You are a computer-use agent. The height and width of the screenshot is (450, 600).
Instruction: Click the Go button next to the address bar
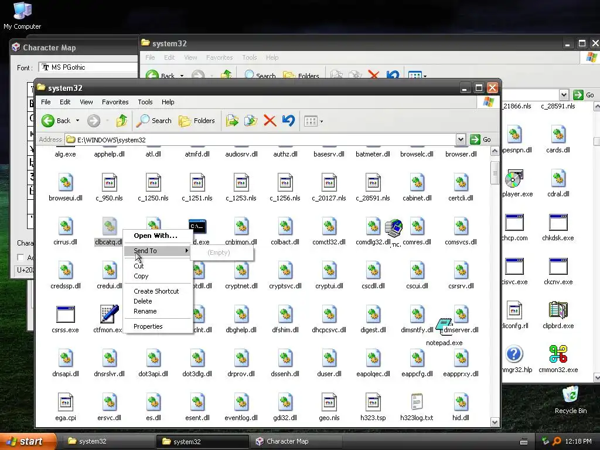[x=480, y=139]
